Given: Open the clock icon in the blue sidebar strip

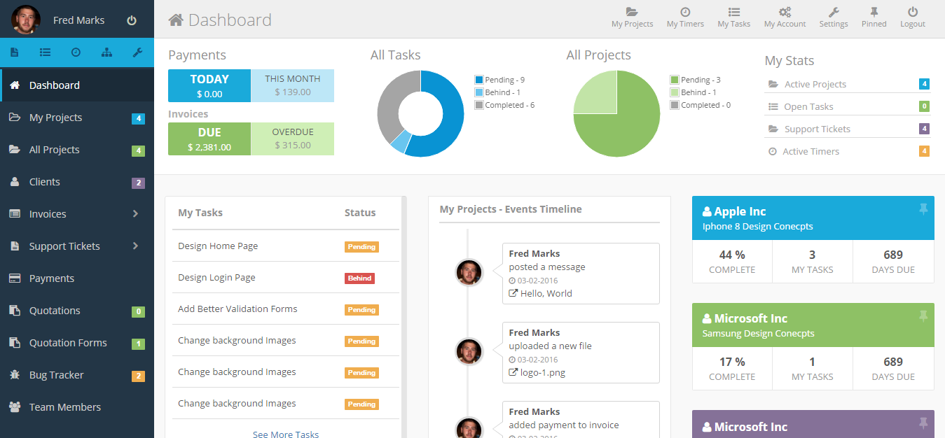Looking at the screenshot, I should (x=76, y=52).
